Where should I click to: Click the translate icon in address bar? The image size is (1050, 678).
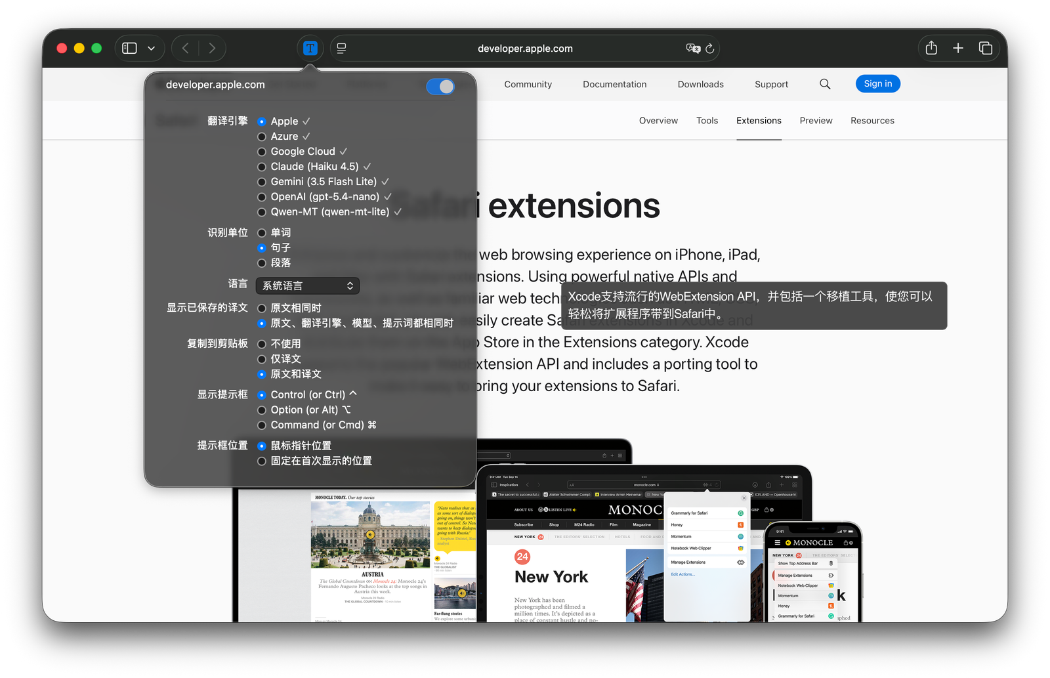point(693,48)
